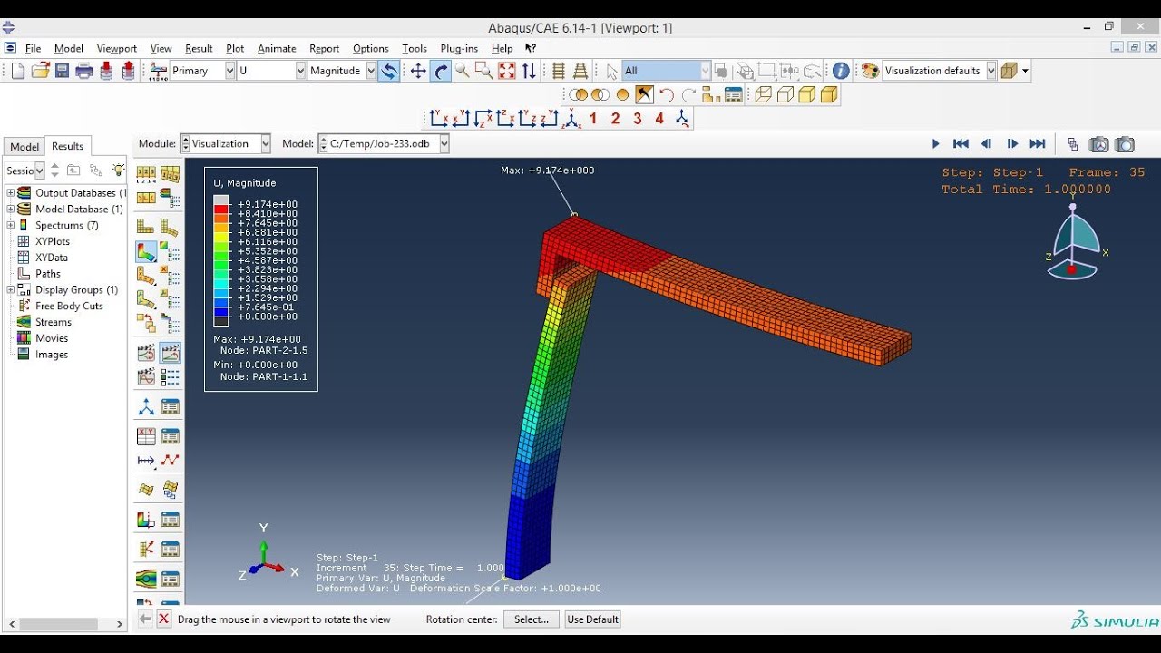The height and width of the screenshot is (653, 1161).
Task: Click the dark blue legend swatch
Action: 220,312
